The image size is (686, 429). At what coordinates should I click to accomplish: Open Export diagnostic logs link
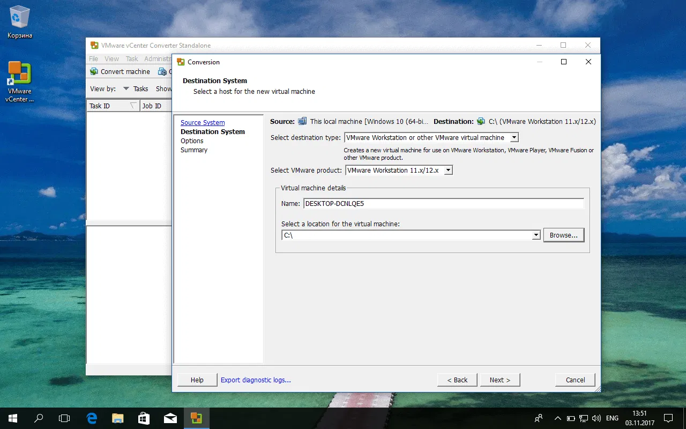point(256,380)
